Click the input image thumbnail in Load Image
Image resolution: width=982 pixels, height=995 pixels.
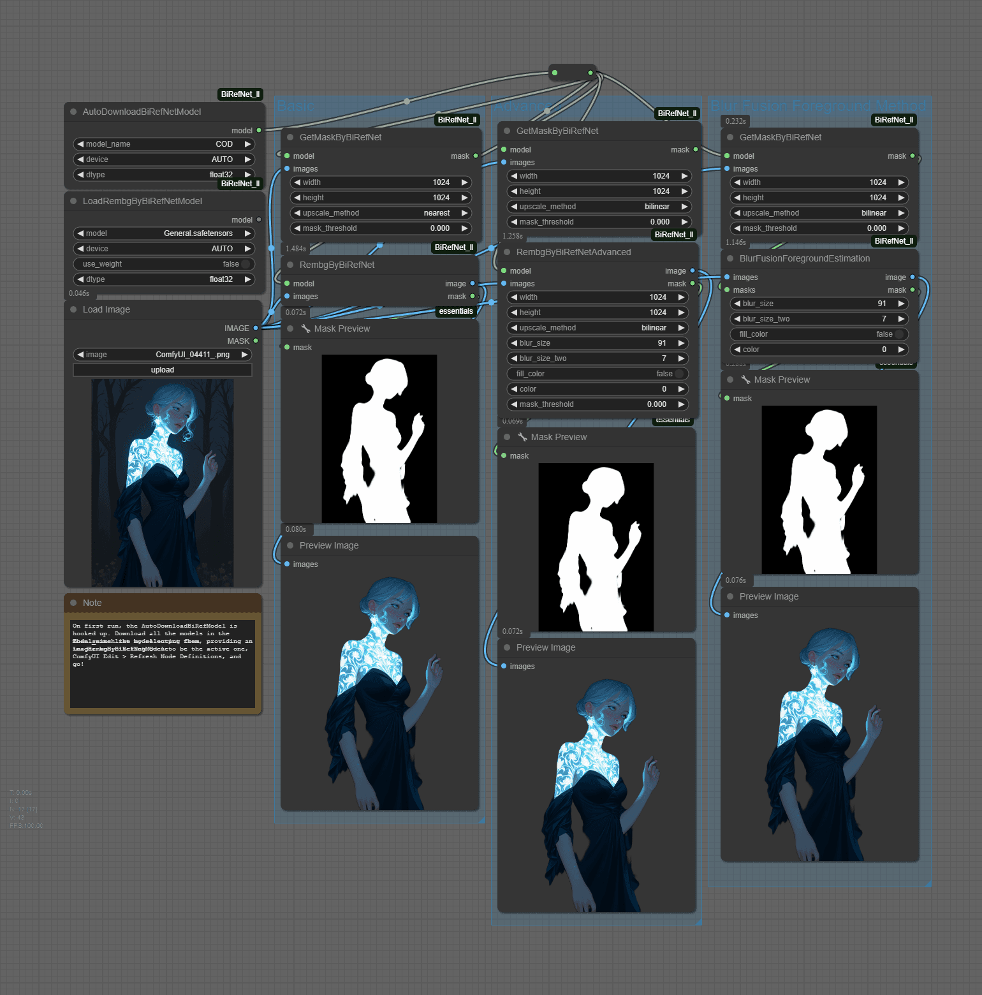(163, 483)
